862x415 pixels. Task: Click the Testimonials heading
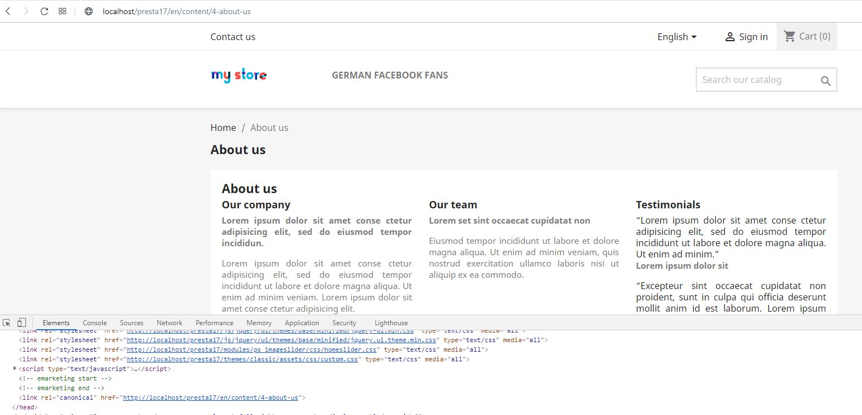pos(668,204)
